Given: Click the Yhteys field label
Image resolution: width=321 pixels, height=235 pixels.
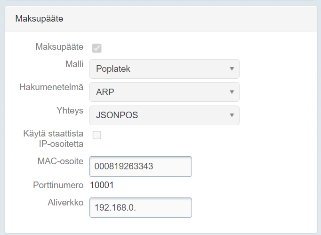Looking at the screenshot, I should [x=70, y=110].
